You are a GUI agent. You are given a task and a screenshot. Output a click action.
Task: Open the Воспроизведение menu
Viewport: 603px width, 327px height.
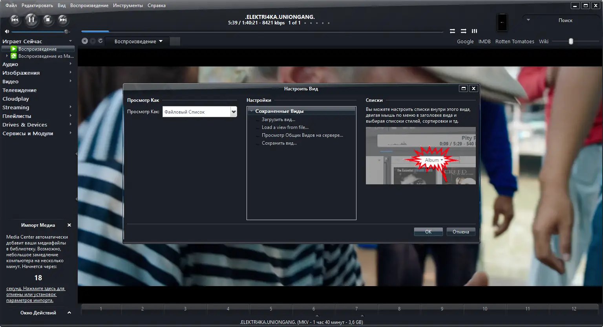[x=89, y=5]
